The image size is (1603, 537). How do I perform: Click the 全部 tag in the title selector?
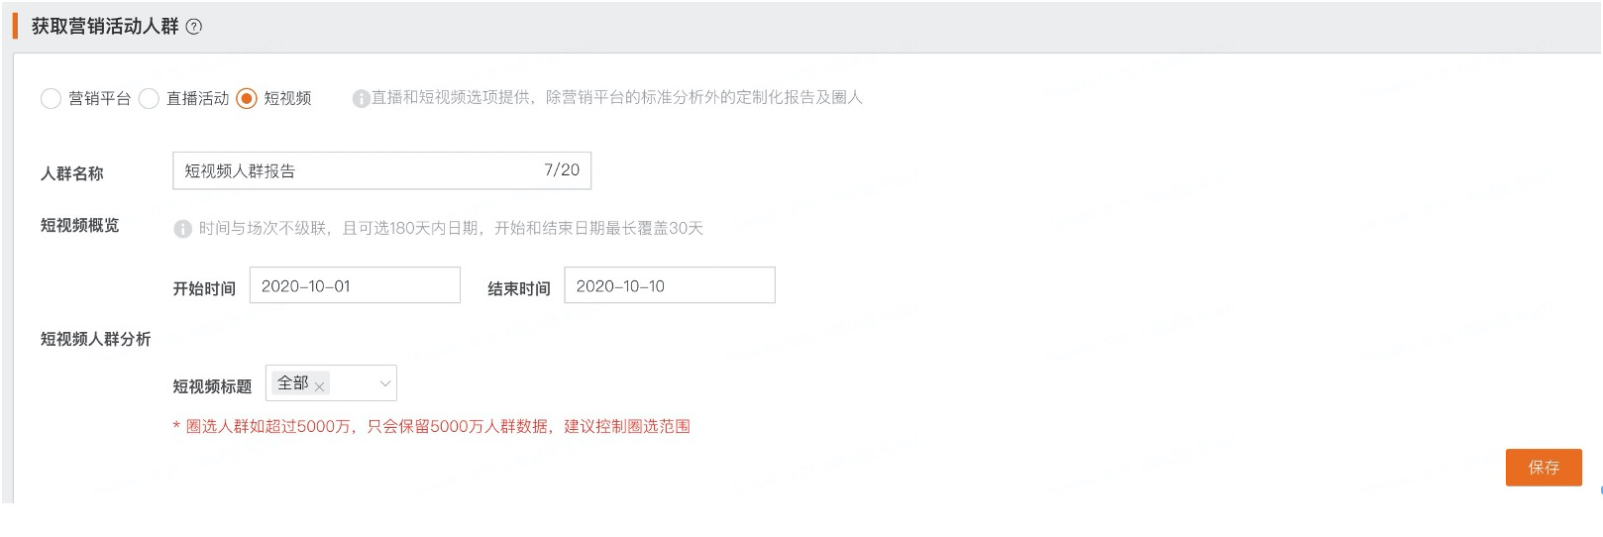(x=292, y=382)
